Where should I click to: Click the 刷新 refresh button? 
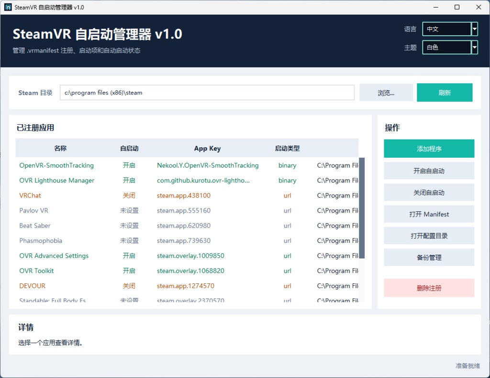coord(445,93)
